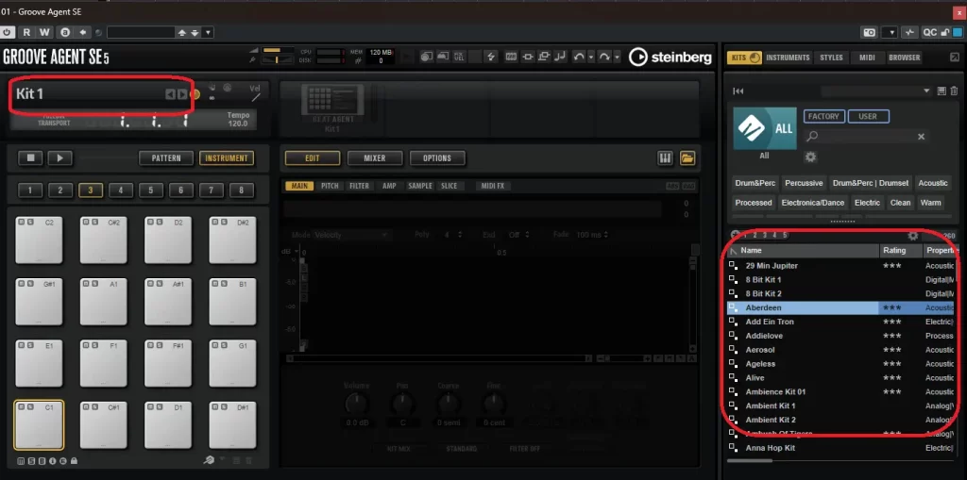Toggle the plug-in power bypass button
This screenshot has height=480, width=967.
pos(8,32)
